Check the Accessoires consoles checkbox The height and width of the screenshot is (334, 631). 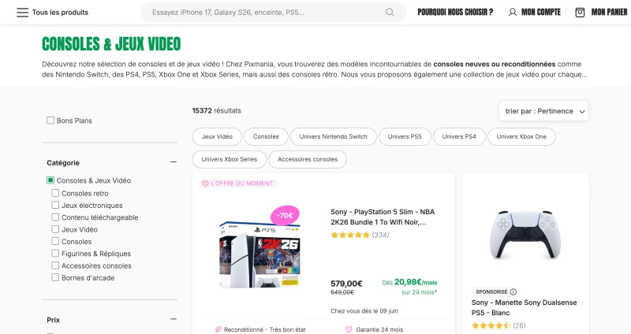click(x=55, y=265)
